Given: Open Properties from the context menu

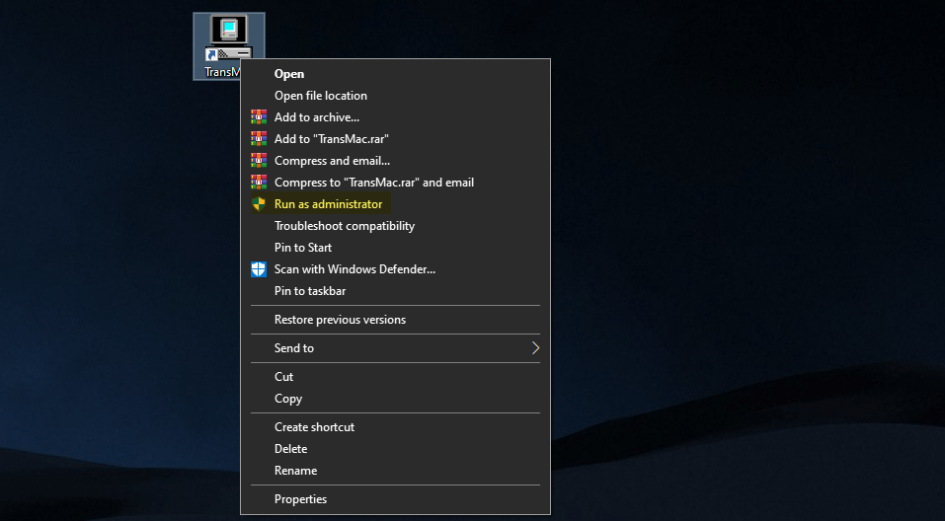Looking at the screenshot, I should tap(395, 499).
